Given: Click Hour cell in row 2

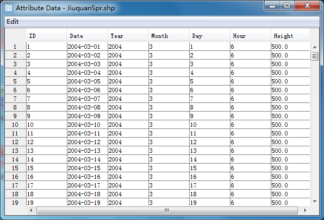Looking at the screenshot, I should point(251,55).
